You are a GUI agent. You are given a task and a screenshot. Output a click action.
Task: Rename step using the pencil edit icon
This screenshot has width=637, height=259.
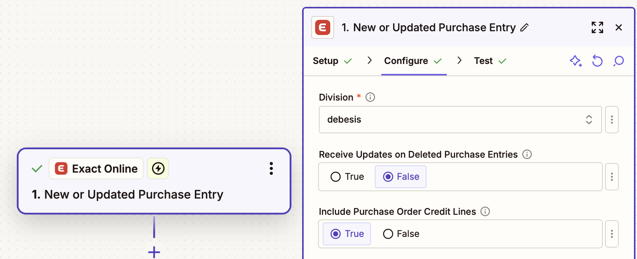pyautogui.click(x=525, y=27)
